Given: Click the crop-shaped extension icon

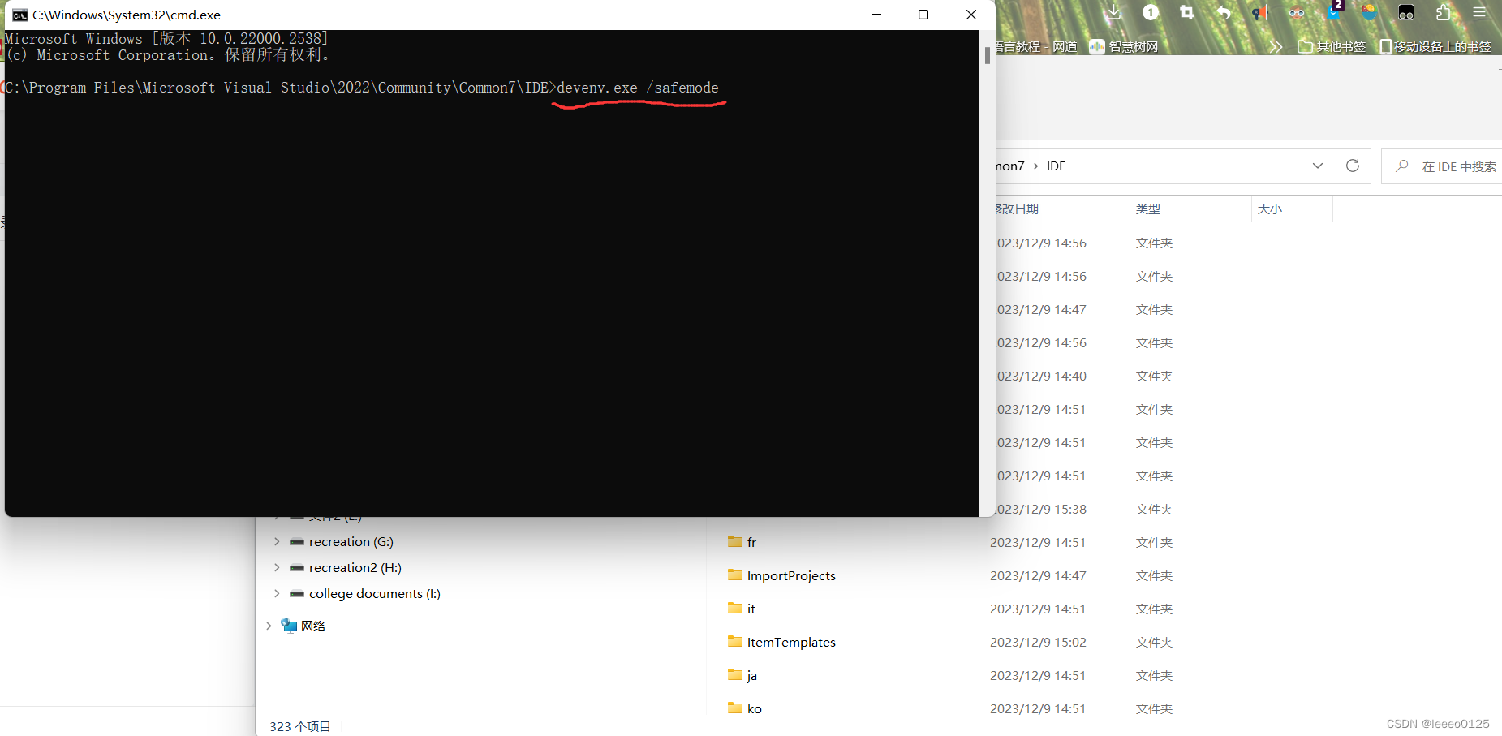Looking at the screenshot, I should coord(1186,13).
